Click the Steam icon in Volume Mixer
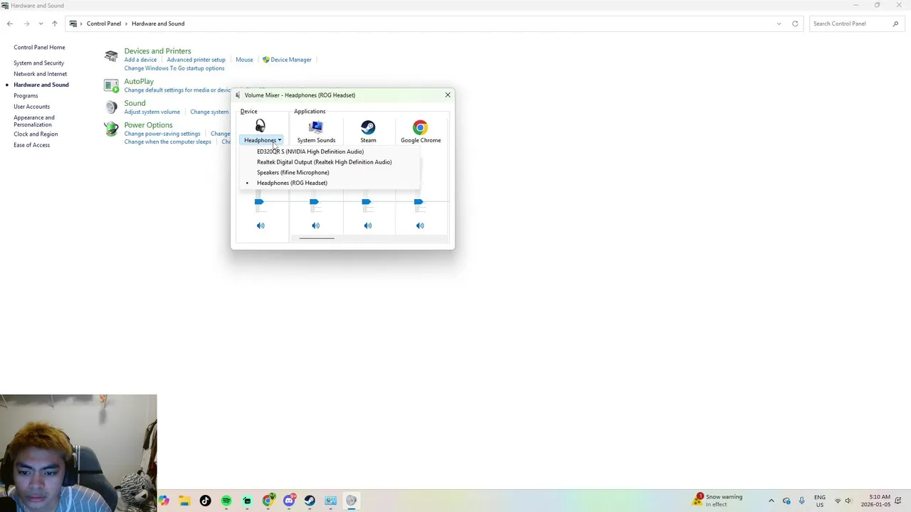 pyautogui.click(x=368, y=127)
